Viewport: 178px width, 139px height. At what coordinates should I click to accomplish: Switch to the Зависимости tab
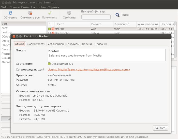click(36, 44)
